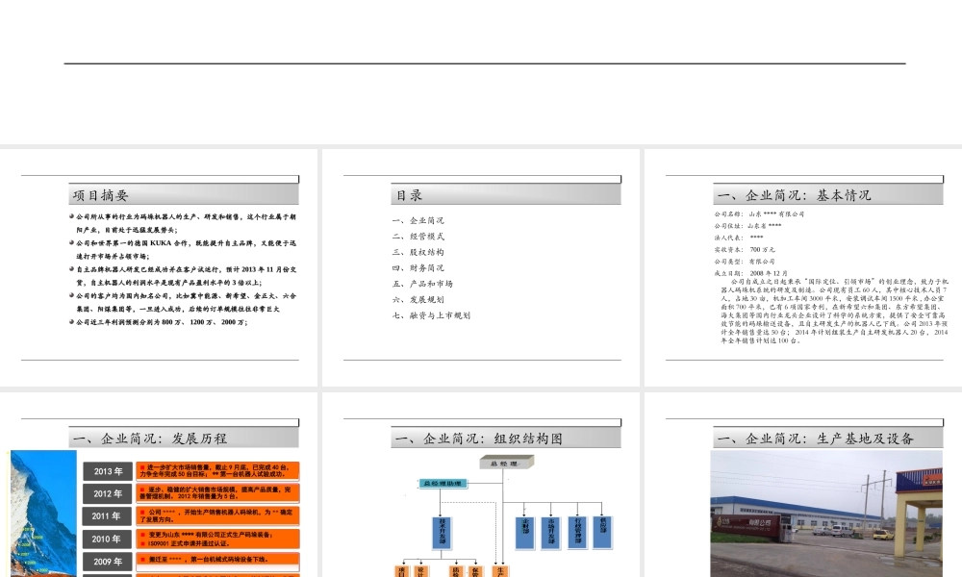Click the '目录' slide heading
This screenshot has height=577, width=962.
click(x=409, y=195)
